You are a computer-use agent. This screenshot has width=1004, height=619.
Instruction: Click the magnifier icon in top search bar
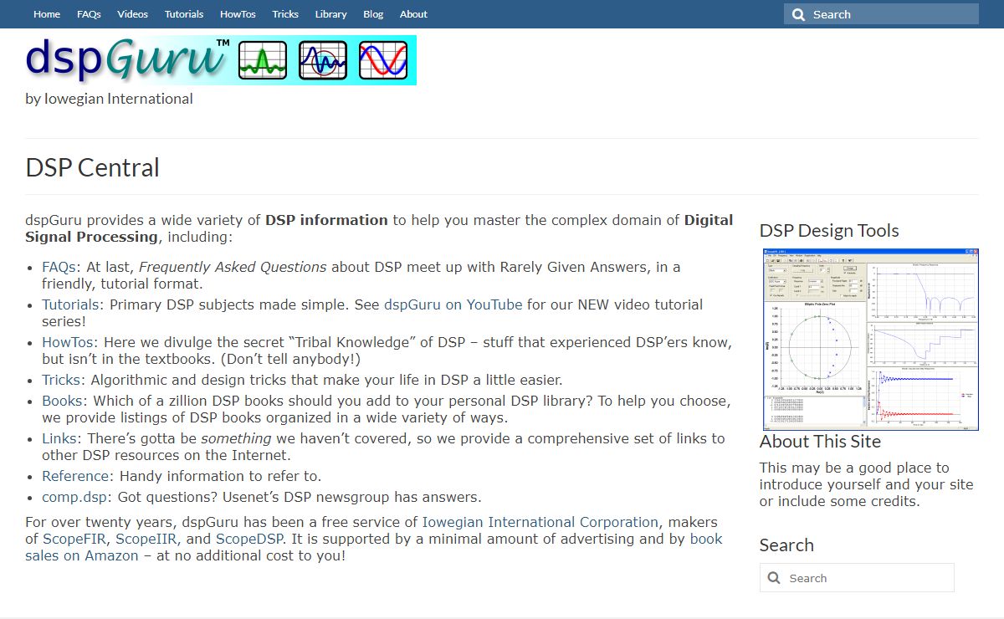798,14
